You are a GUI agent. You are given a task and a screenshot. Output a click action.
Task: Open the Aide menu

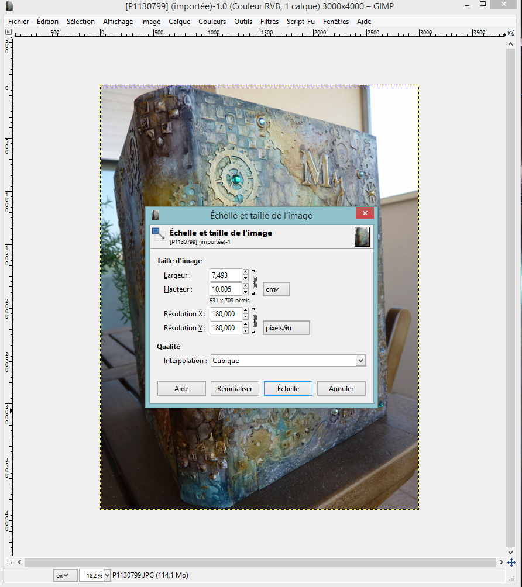click(364, 22)
